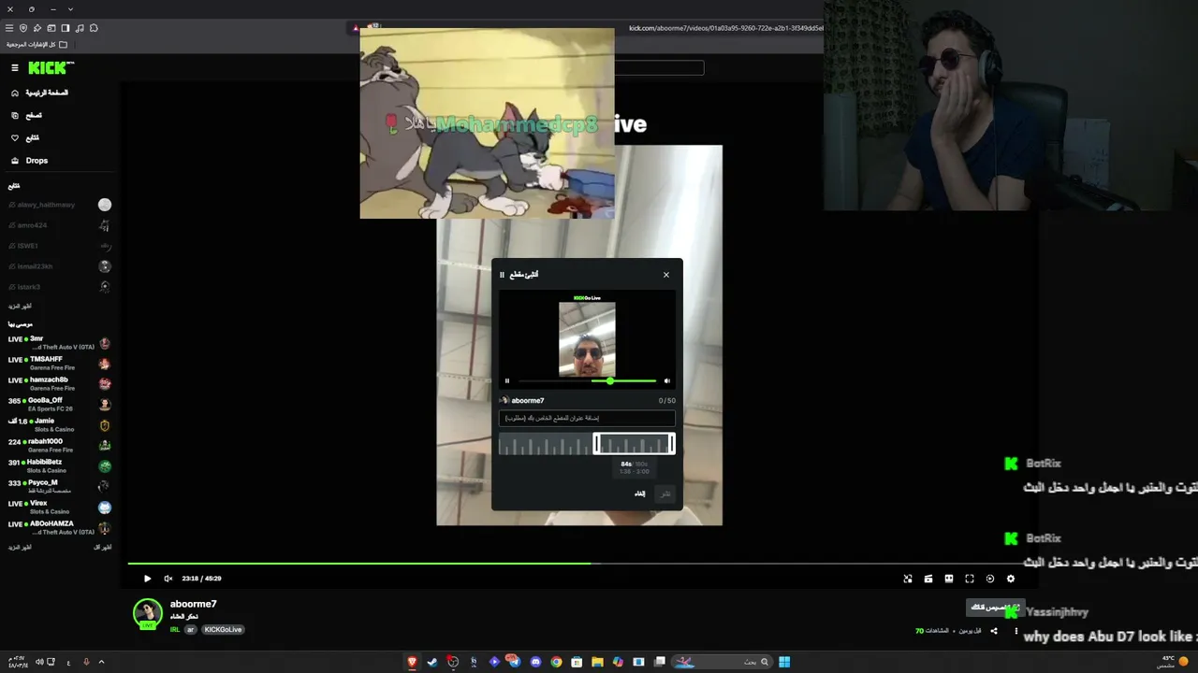Open recommended channel GooBa_Off
The image size is (1198, 673).
click(59, 404)
